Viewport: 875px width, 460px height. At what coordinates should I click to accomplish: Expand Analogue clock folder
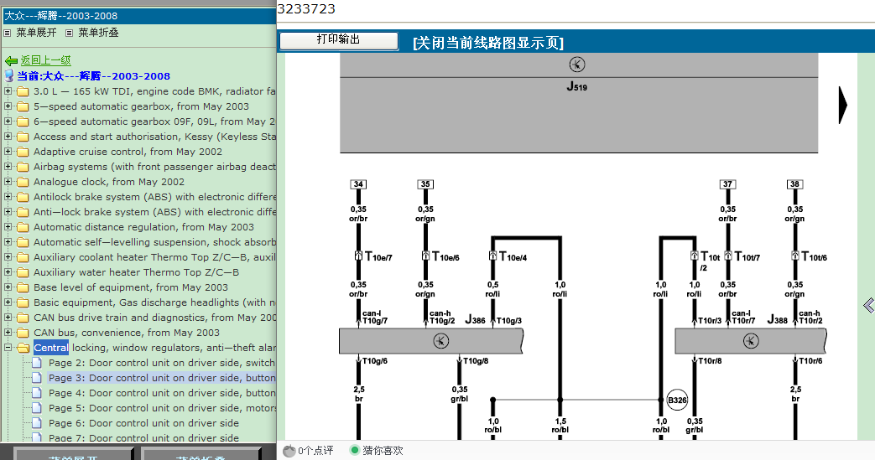[x=8, y=181]
